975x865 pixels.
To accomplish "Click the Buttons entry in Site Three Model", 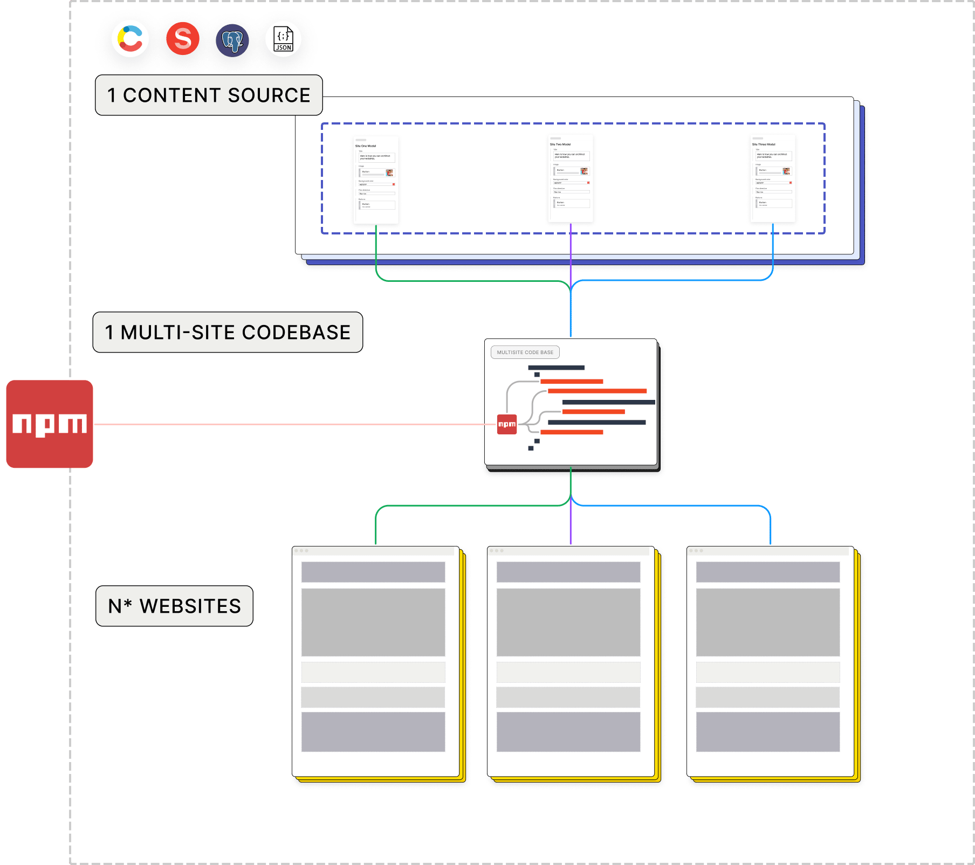I will (x=774, y=204).
